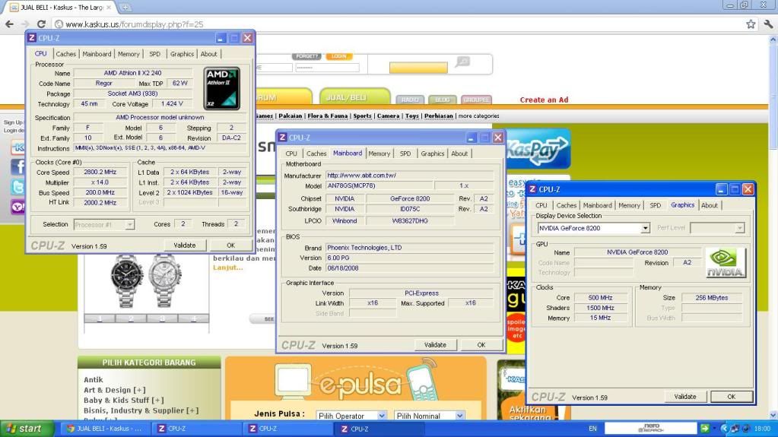
Task: Open the Sports category link
Action: pos(362,116)
